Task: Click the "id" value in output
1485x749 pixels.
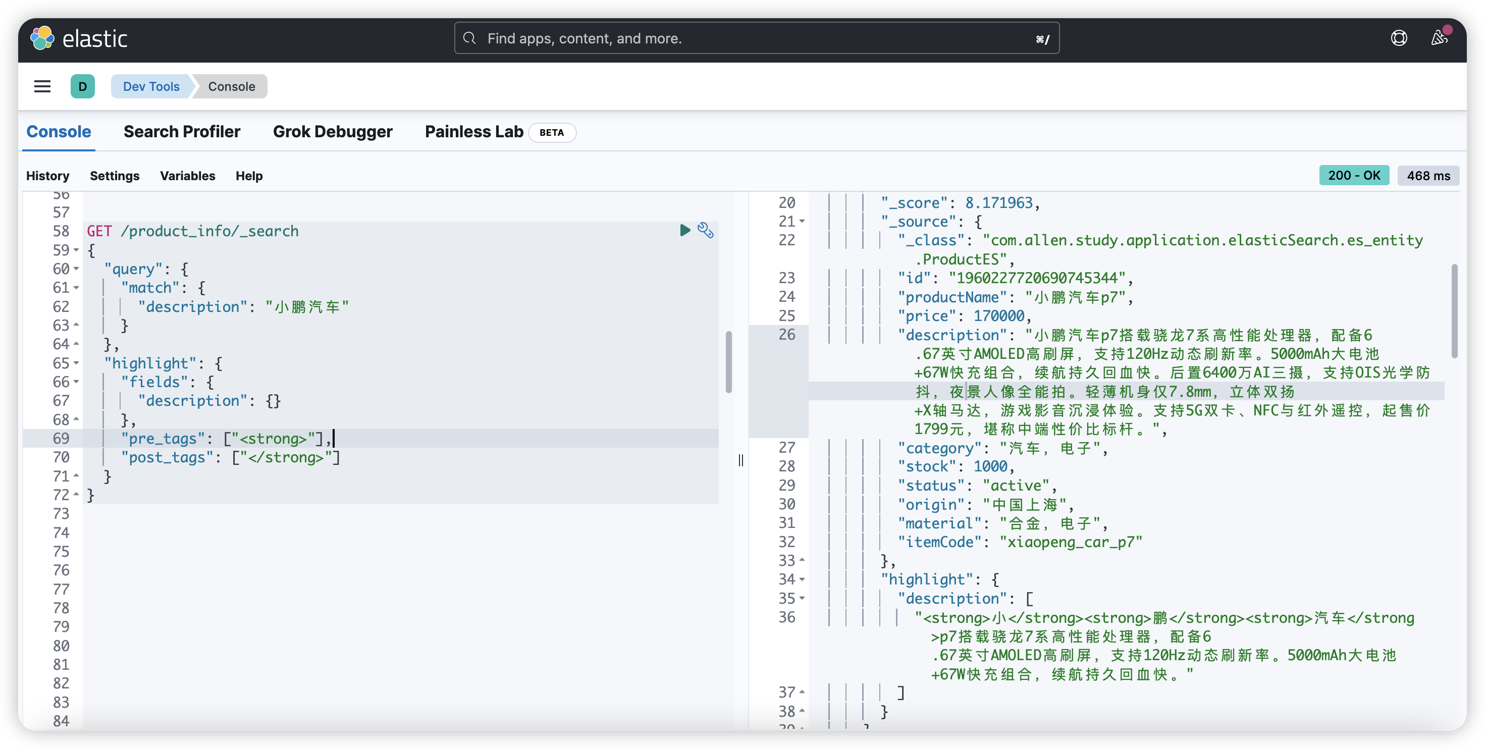Action: point(1038,279)
